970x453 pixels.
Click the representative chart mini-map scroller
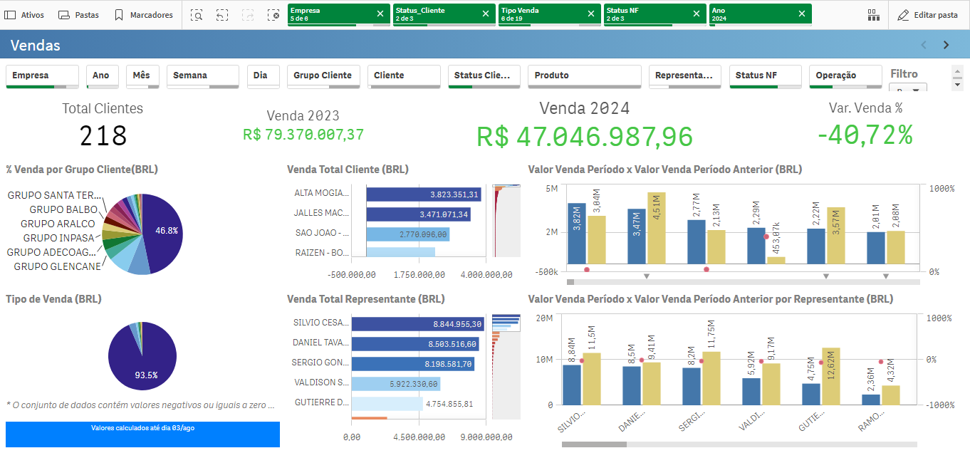pyautogui.click(x=507, y=366)
